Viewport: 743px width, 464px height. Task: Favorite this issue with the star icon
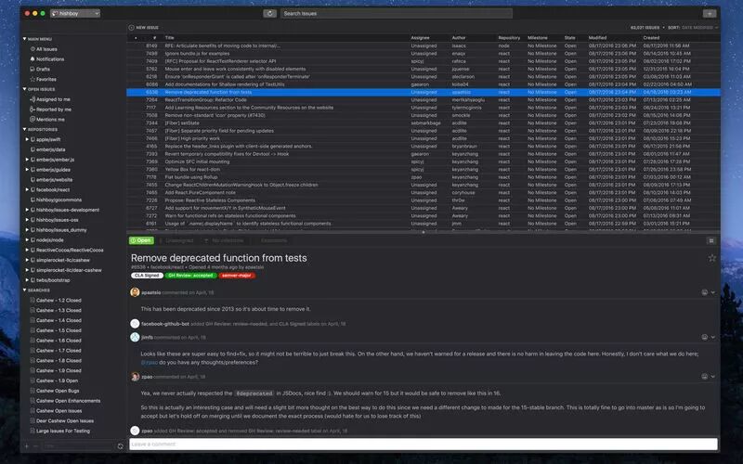pyautogui.click(x=711, y=258)
